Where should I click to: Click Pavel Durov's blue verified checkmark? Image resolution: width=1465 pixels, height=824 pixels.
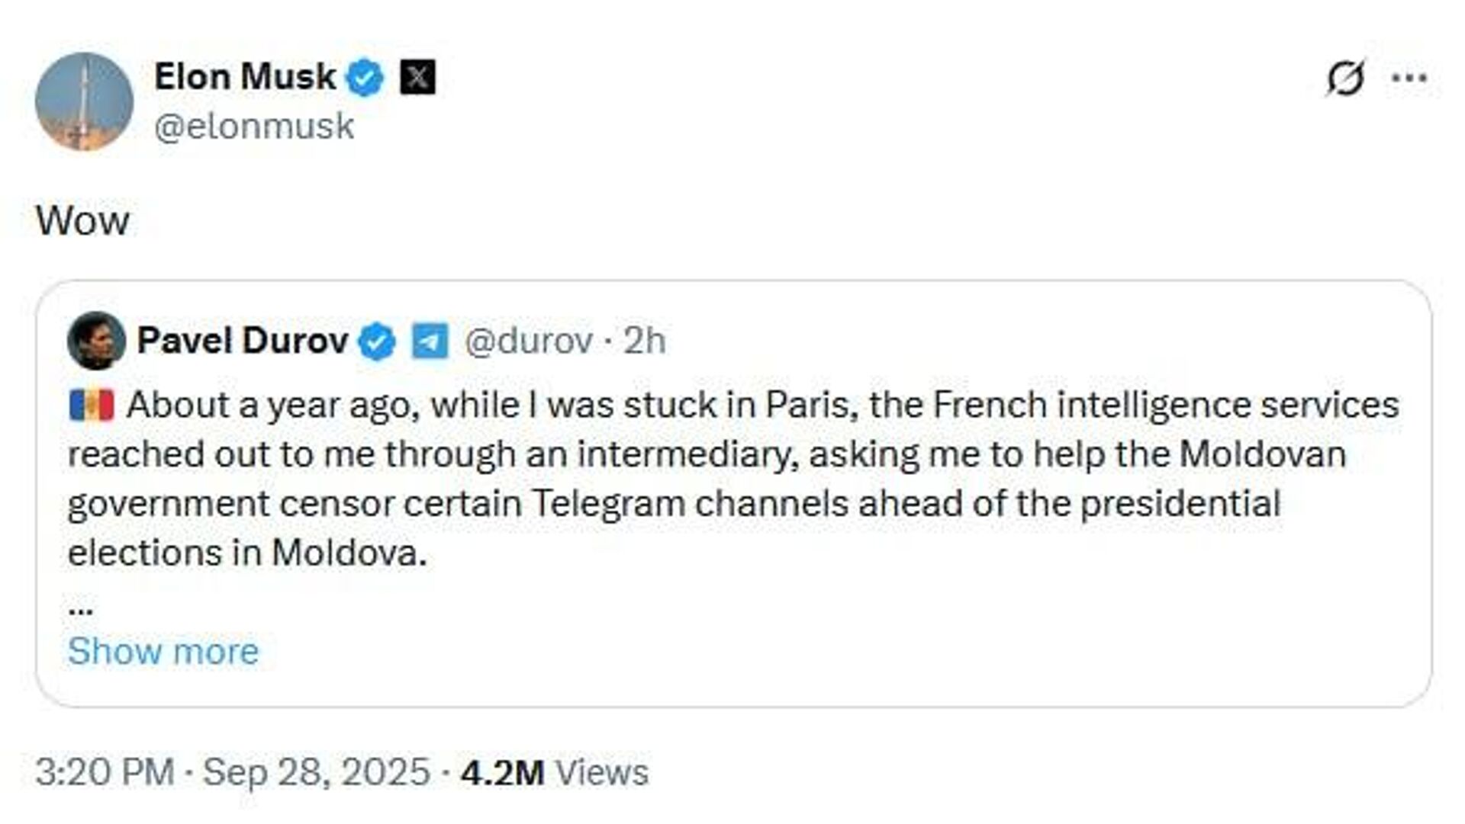(378, 341)
